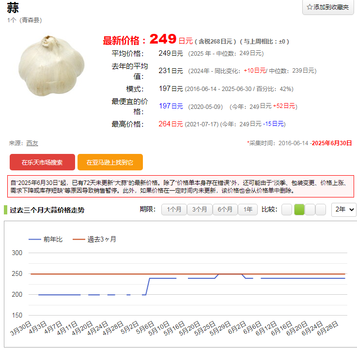
Task: Click the 6月28日 axis label
Action: pos(327,328)
